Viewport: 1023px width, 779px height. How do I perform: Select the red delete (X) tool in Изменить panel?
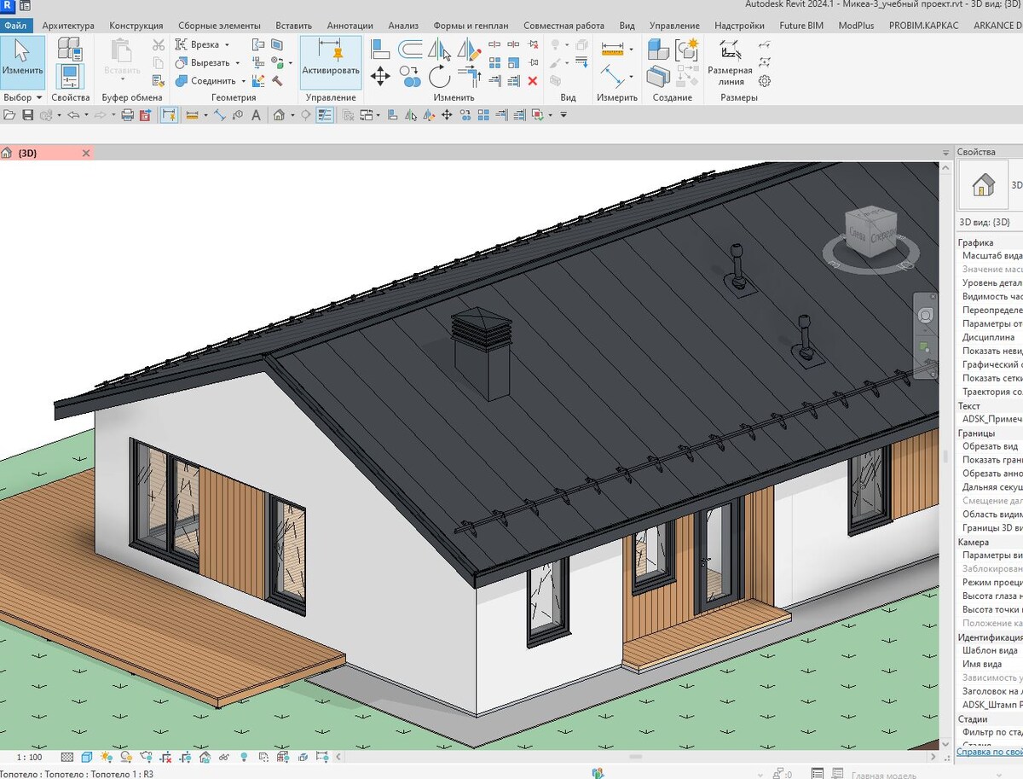coord(533,81)
